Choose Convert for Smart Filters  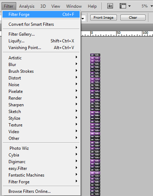pos(41,24)
